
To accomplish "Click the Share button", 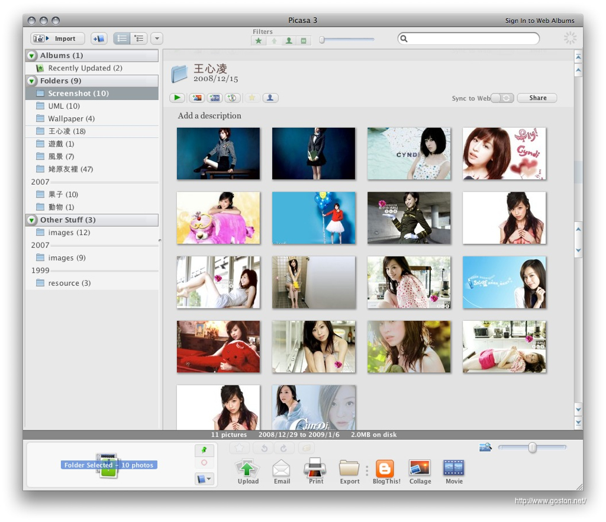I will (537, 98).
